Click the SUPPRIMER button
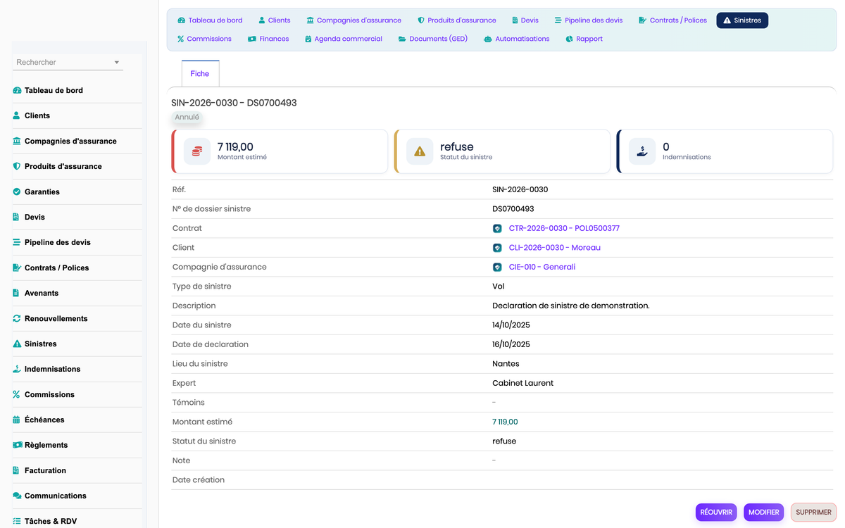 point(813,512)
